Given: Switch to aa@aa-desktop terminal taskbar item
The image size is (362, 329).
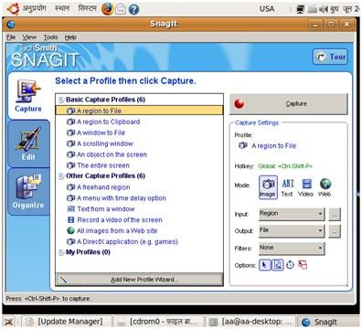Looking at the screenshot, I should 251,322.
